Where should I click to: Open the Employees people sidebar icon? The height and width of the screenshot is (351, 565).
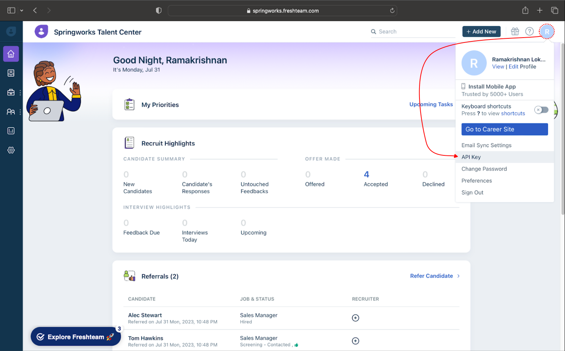11,112
